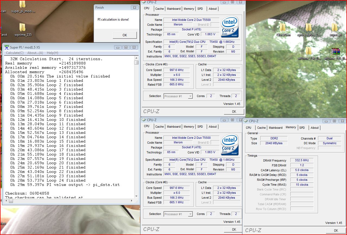Viewport: 347px width, 235px height.
Task: Click the bottom CPU-Z CPU window's title icon
Action: click(144, 120)
